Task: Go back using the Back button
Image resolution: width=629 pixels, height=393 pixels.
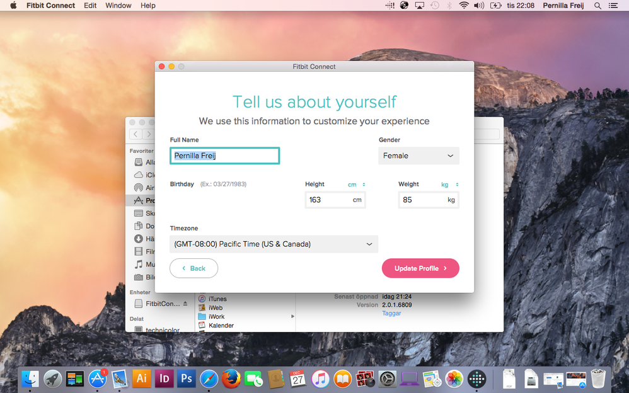Action: 193,268
